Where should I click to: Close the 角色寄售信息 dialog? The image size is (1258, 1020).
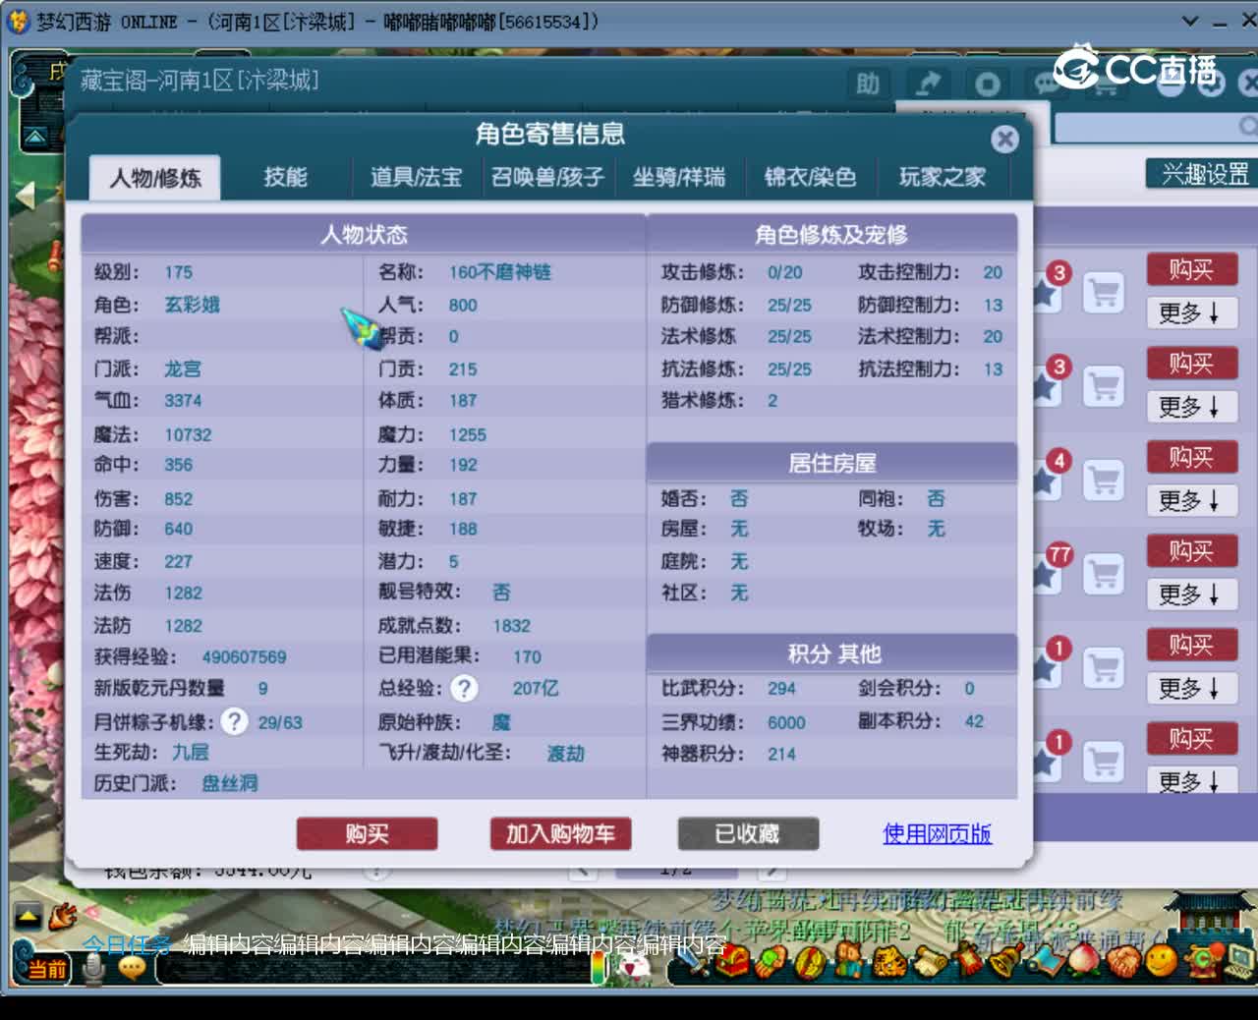click(x=1004, y=139)
